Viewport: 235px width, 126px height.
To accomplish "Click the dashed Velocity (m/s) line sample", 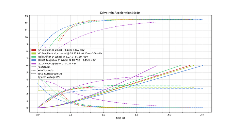I will click(x=34, y=70).
